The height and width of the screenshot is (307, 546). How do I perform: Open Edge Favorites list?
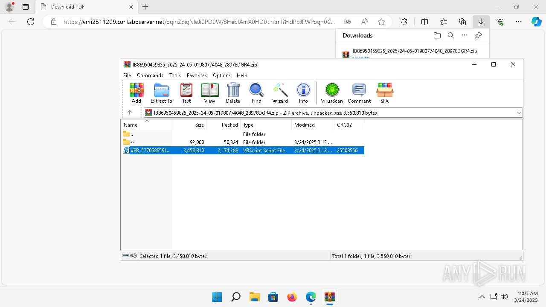pyautogui.click(x=444, y=22)
